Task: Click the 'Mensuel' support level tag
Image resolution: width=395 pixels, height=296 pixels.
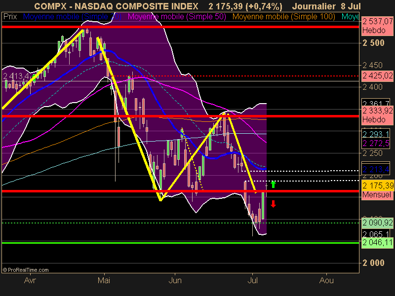Action: pos(377,195)
